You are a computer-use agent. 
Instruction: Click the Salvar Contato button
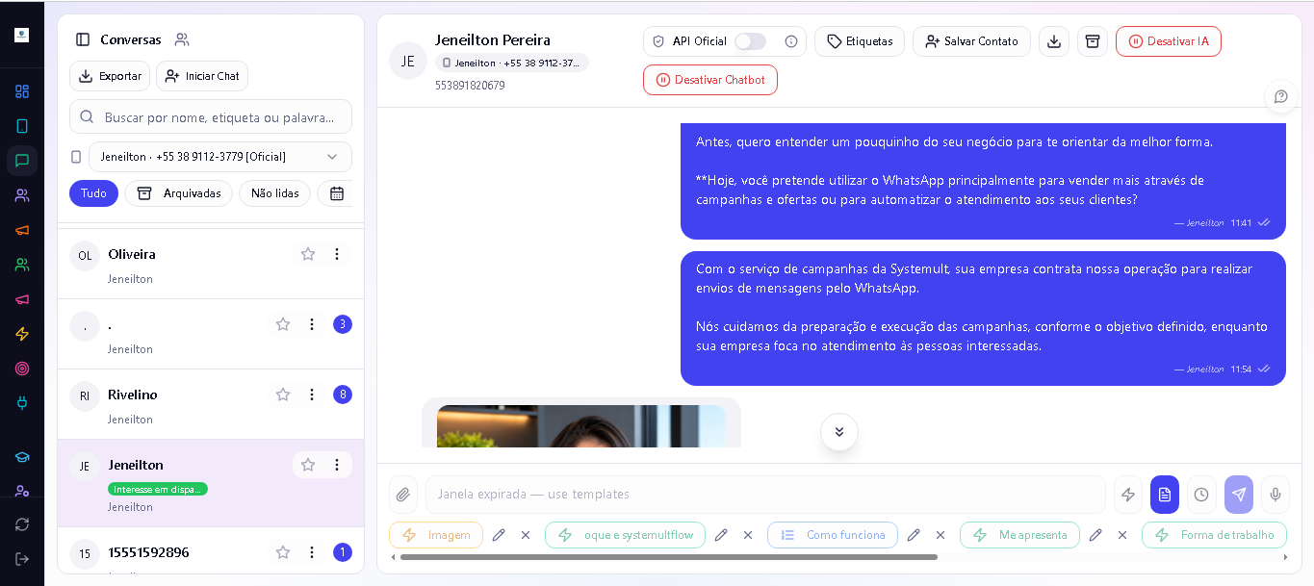(971, 41)
